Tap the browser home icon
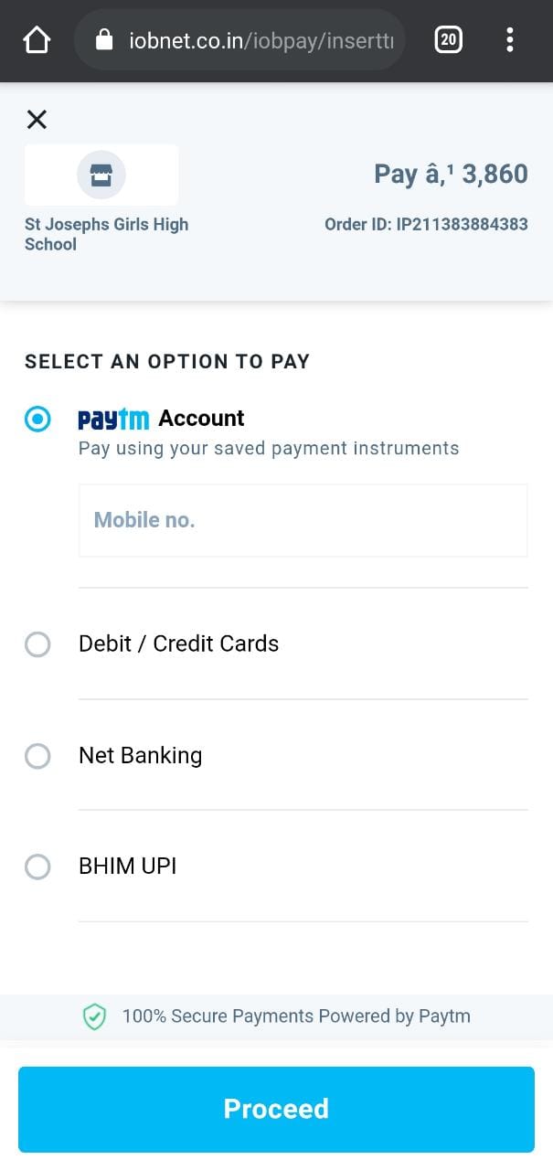The width and height of the screenshot is (553, 1170). tap(37, 40)
